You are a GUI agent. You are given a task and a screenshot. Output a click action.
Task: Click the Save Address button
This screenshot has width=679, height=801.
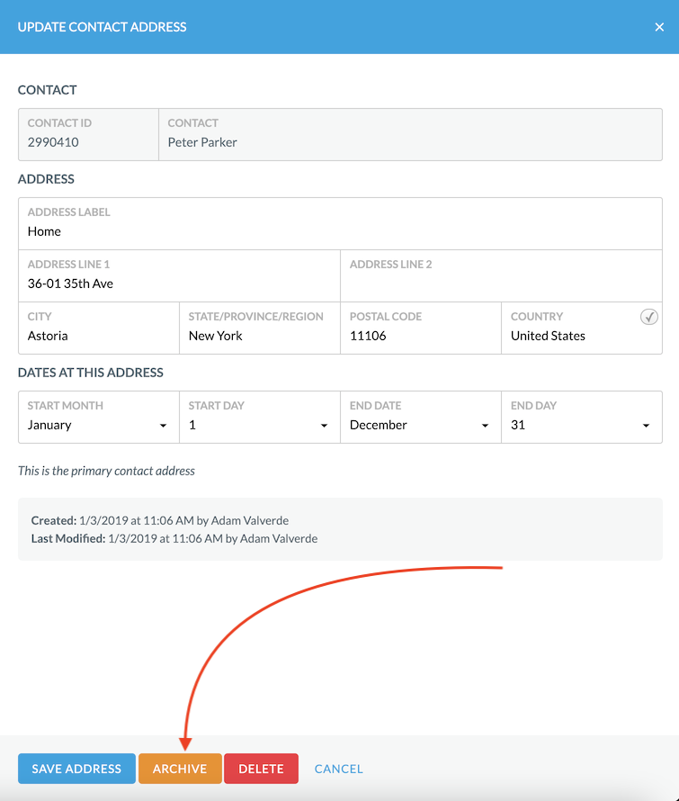point(76,769)
